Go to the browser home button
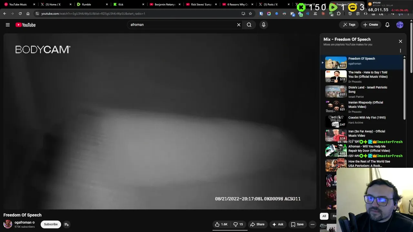The width and height of the screenshot is (413, 232). (28, 14)
